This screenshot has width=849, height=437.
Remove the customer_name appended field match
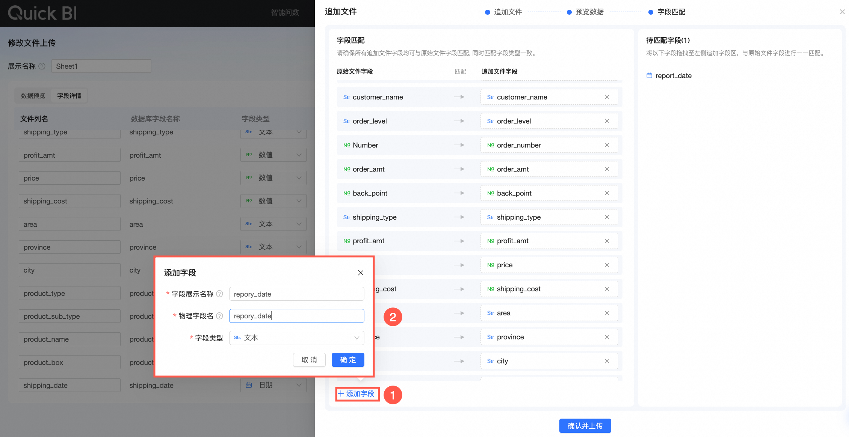[x=607, y=97]
